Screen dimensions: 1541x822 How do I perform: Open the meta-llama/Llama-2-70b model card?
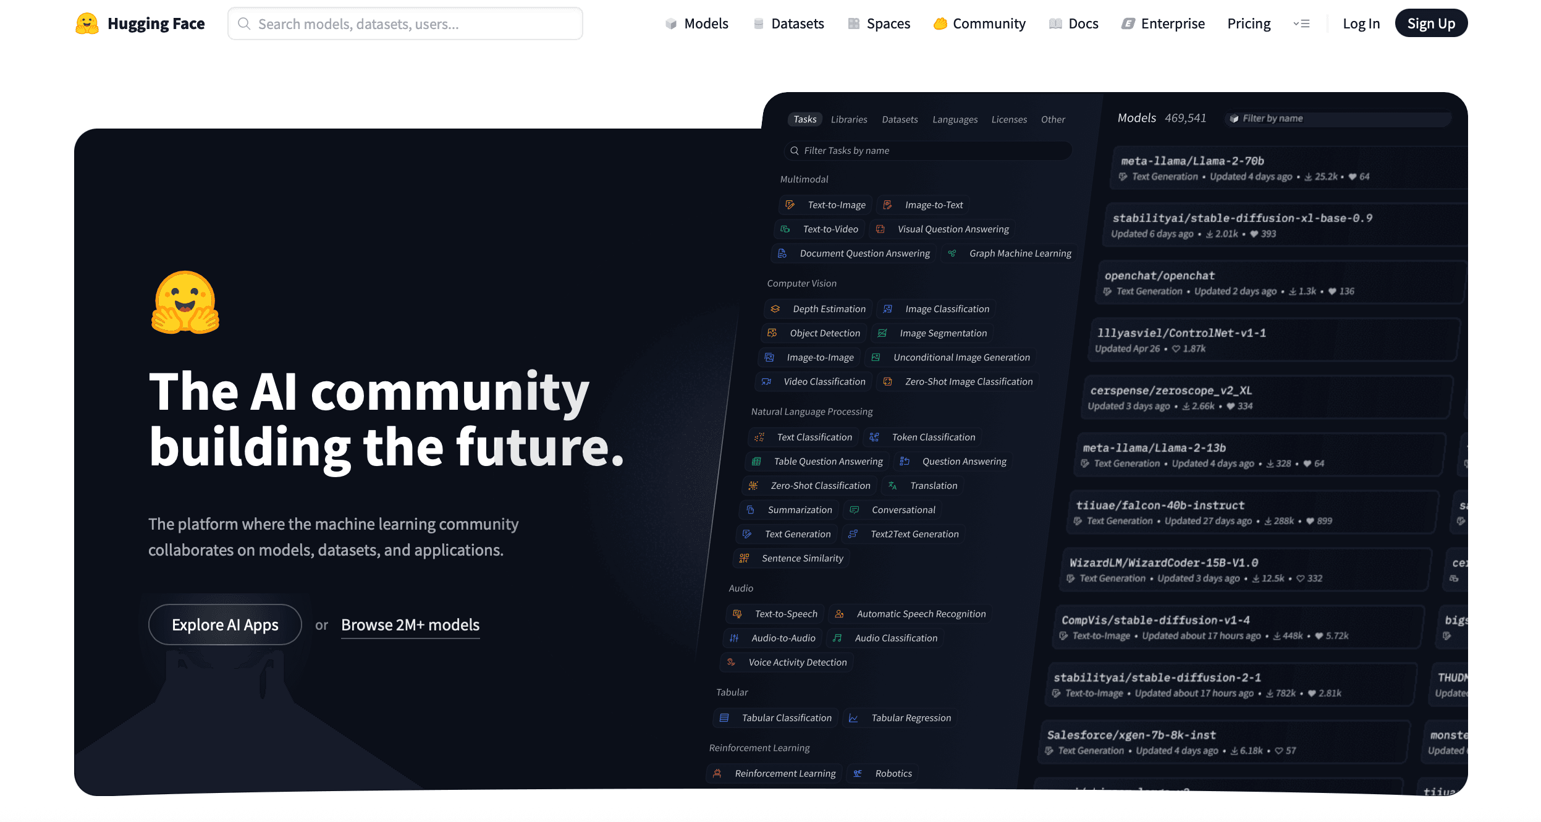[1193, 161]
